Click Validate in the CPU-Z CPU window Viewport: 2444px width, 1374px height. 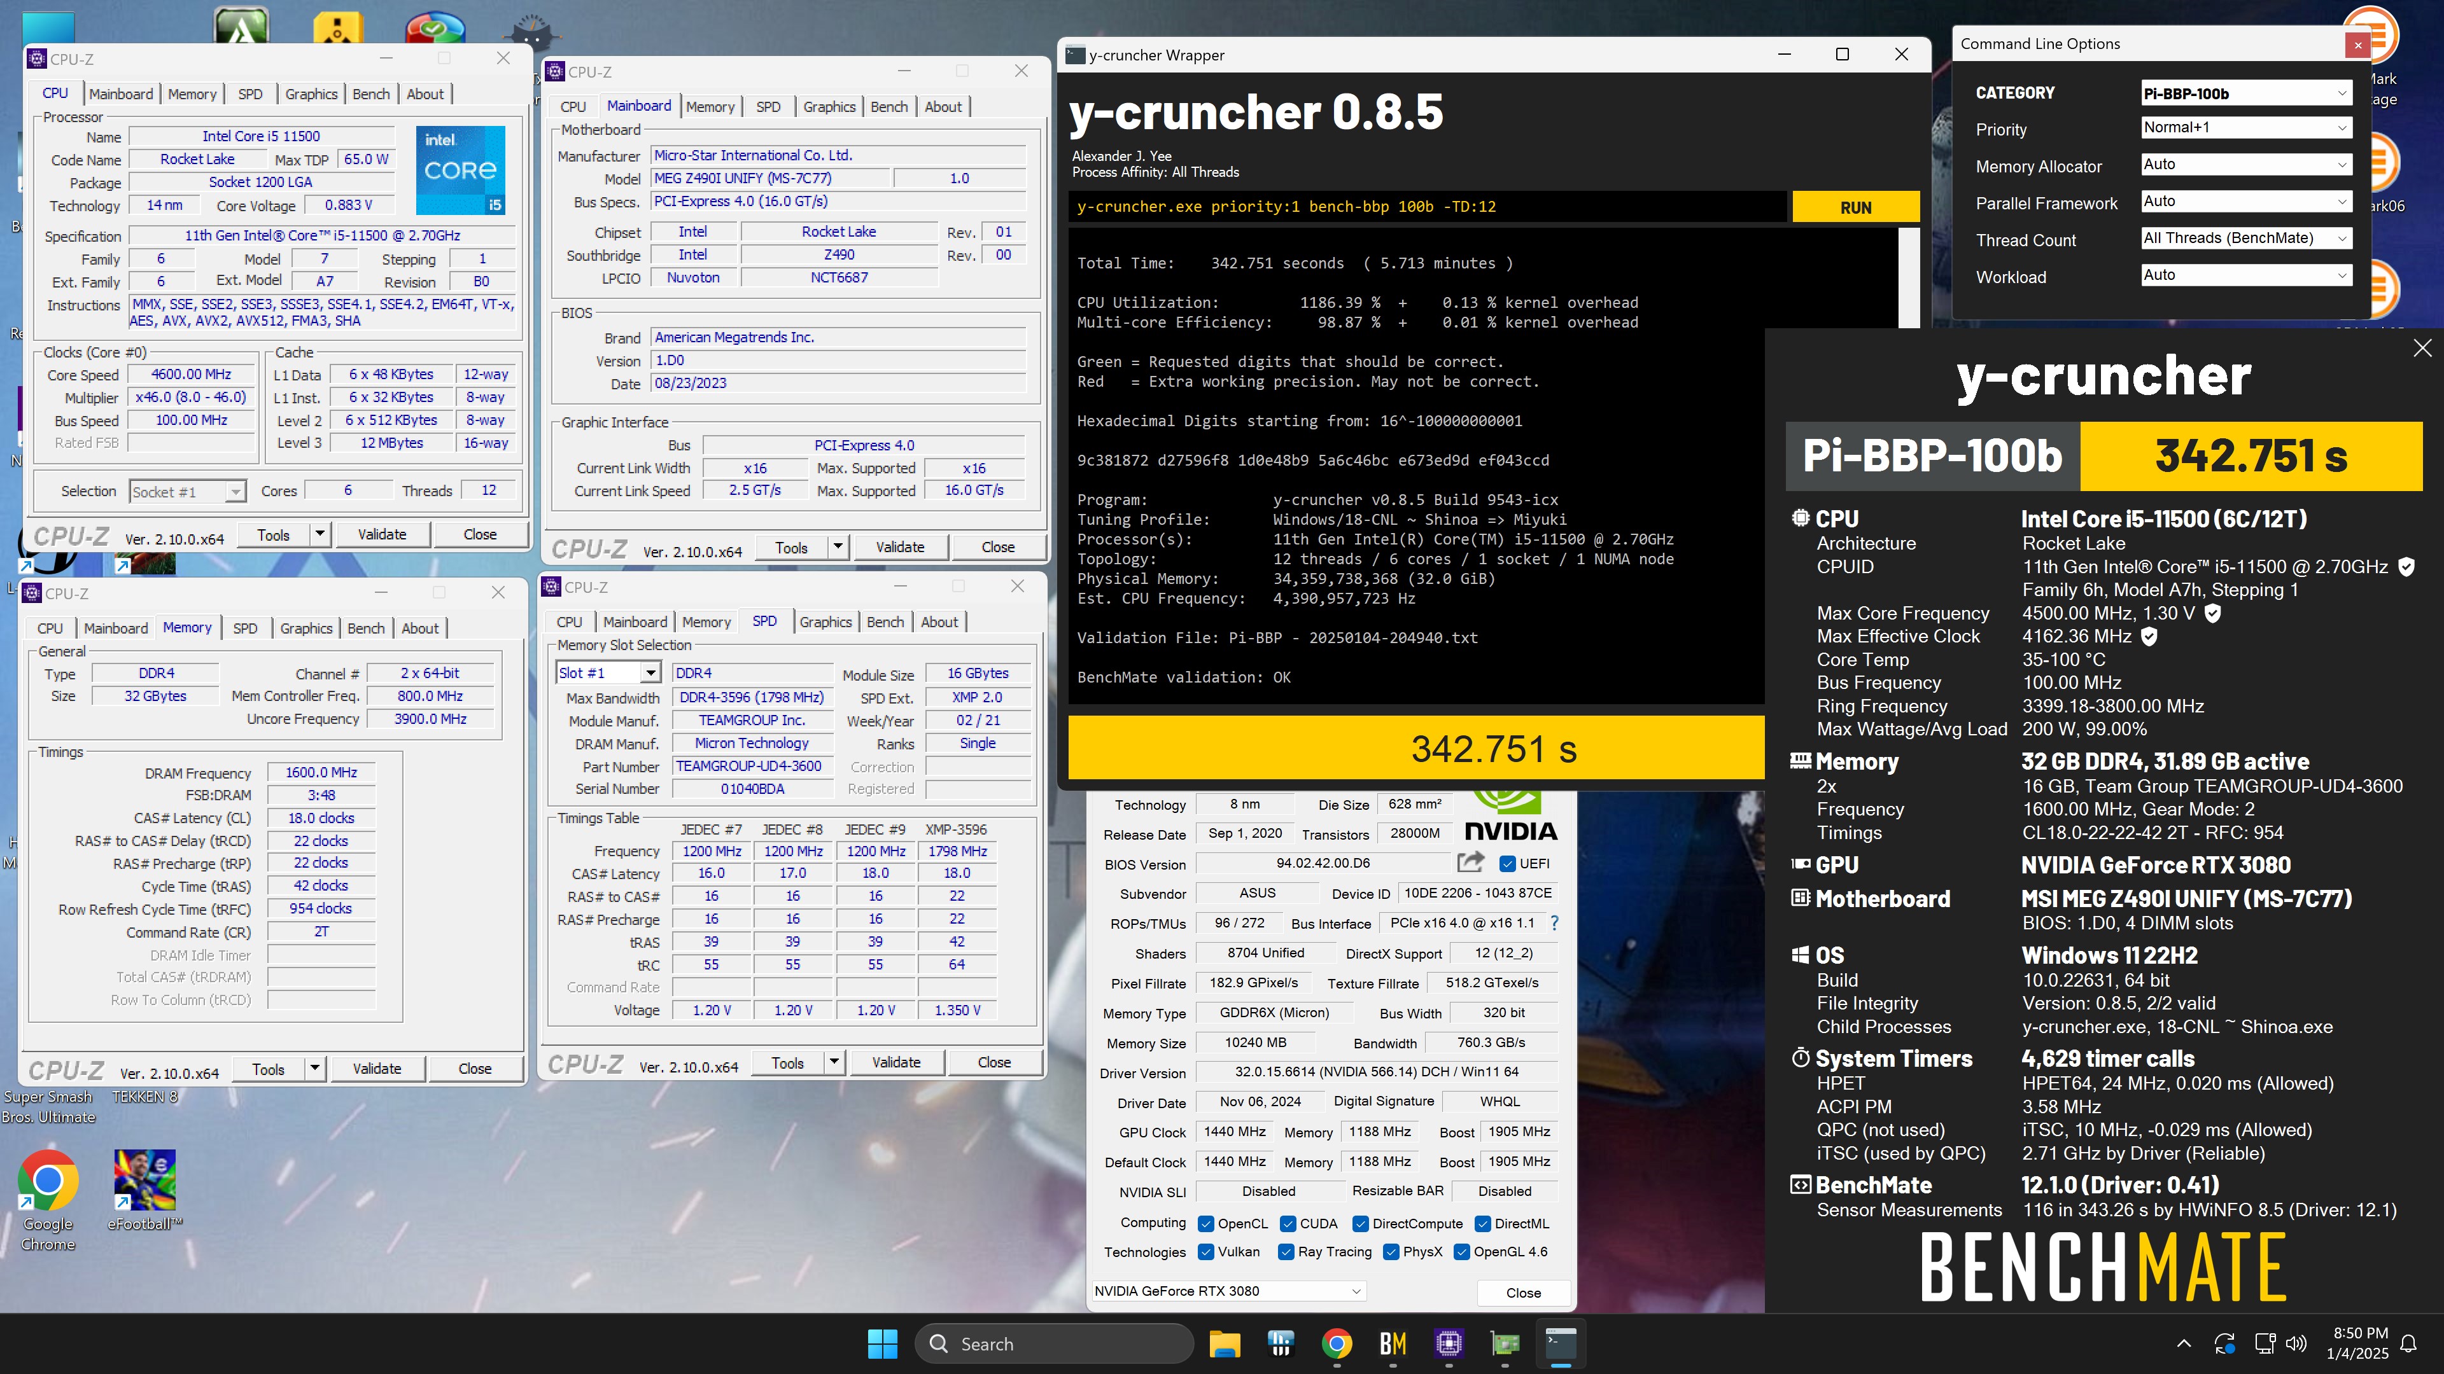pyautogui.click(x=381, y=534)
